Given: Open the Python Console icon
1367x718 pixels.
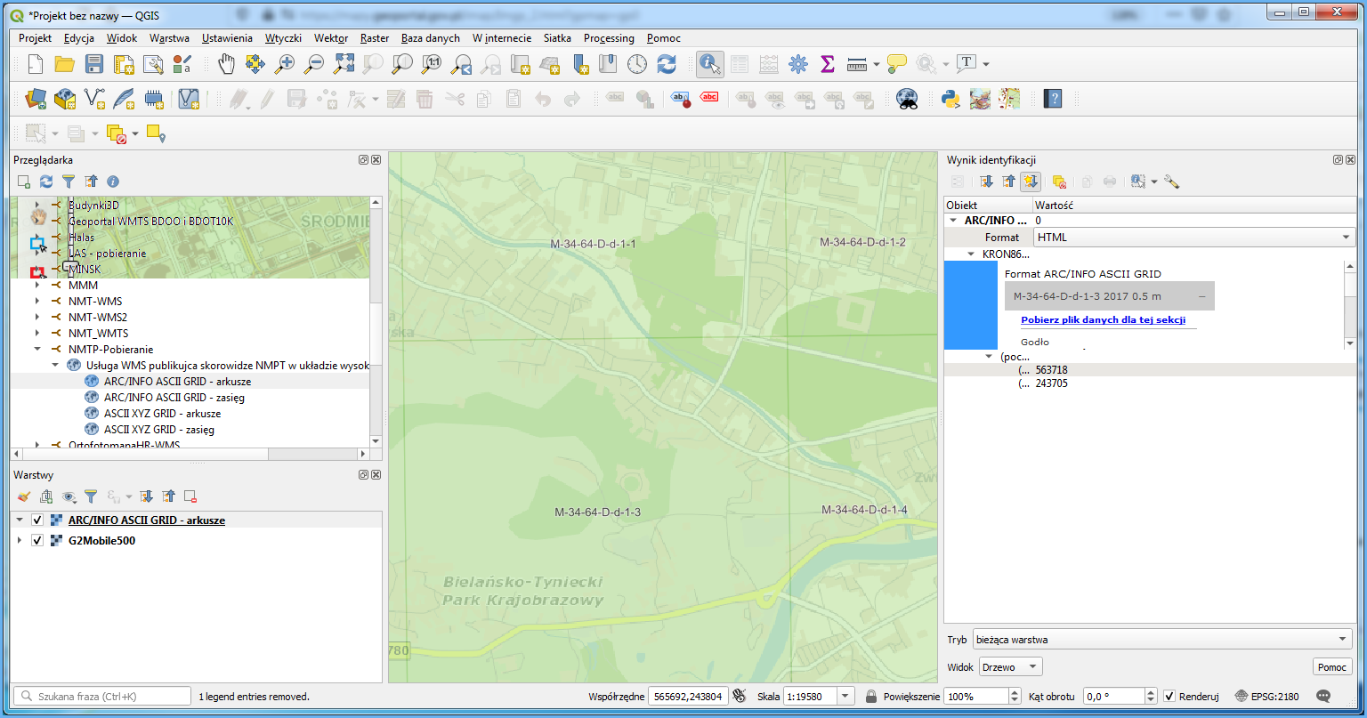Looking at the screenshot, I should coord(950,99).
